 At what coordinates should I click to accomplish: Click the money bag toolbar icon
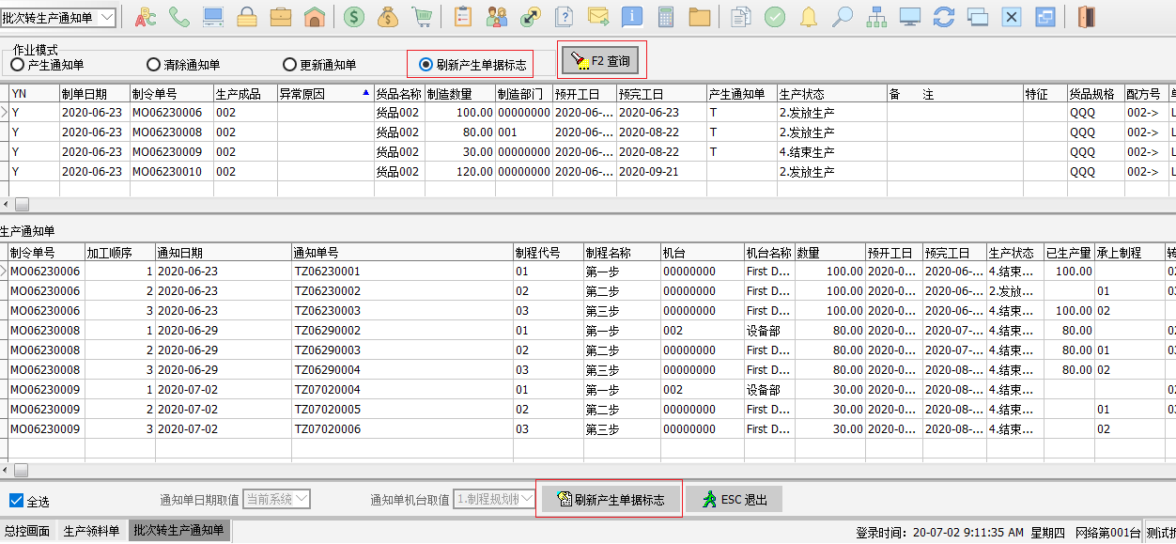pyautogui.click(x=388, y=17)
